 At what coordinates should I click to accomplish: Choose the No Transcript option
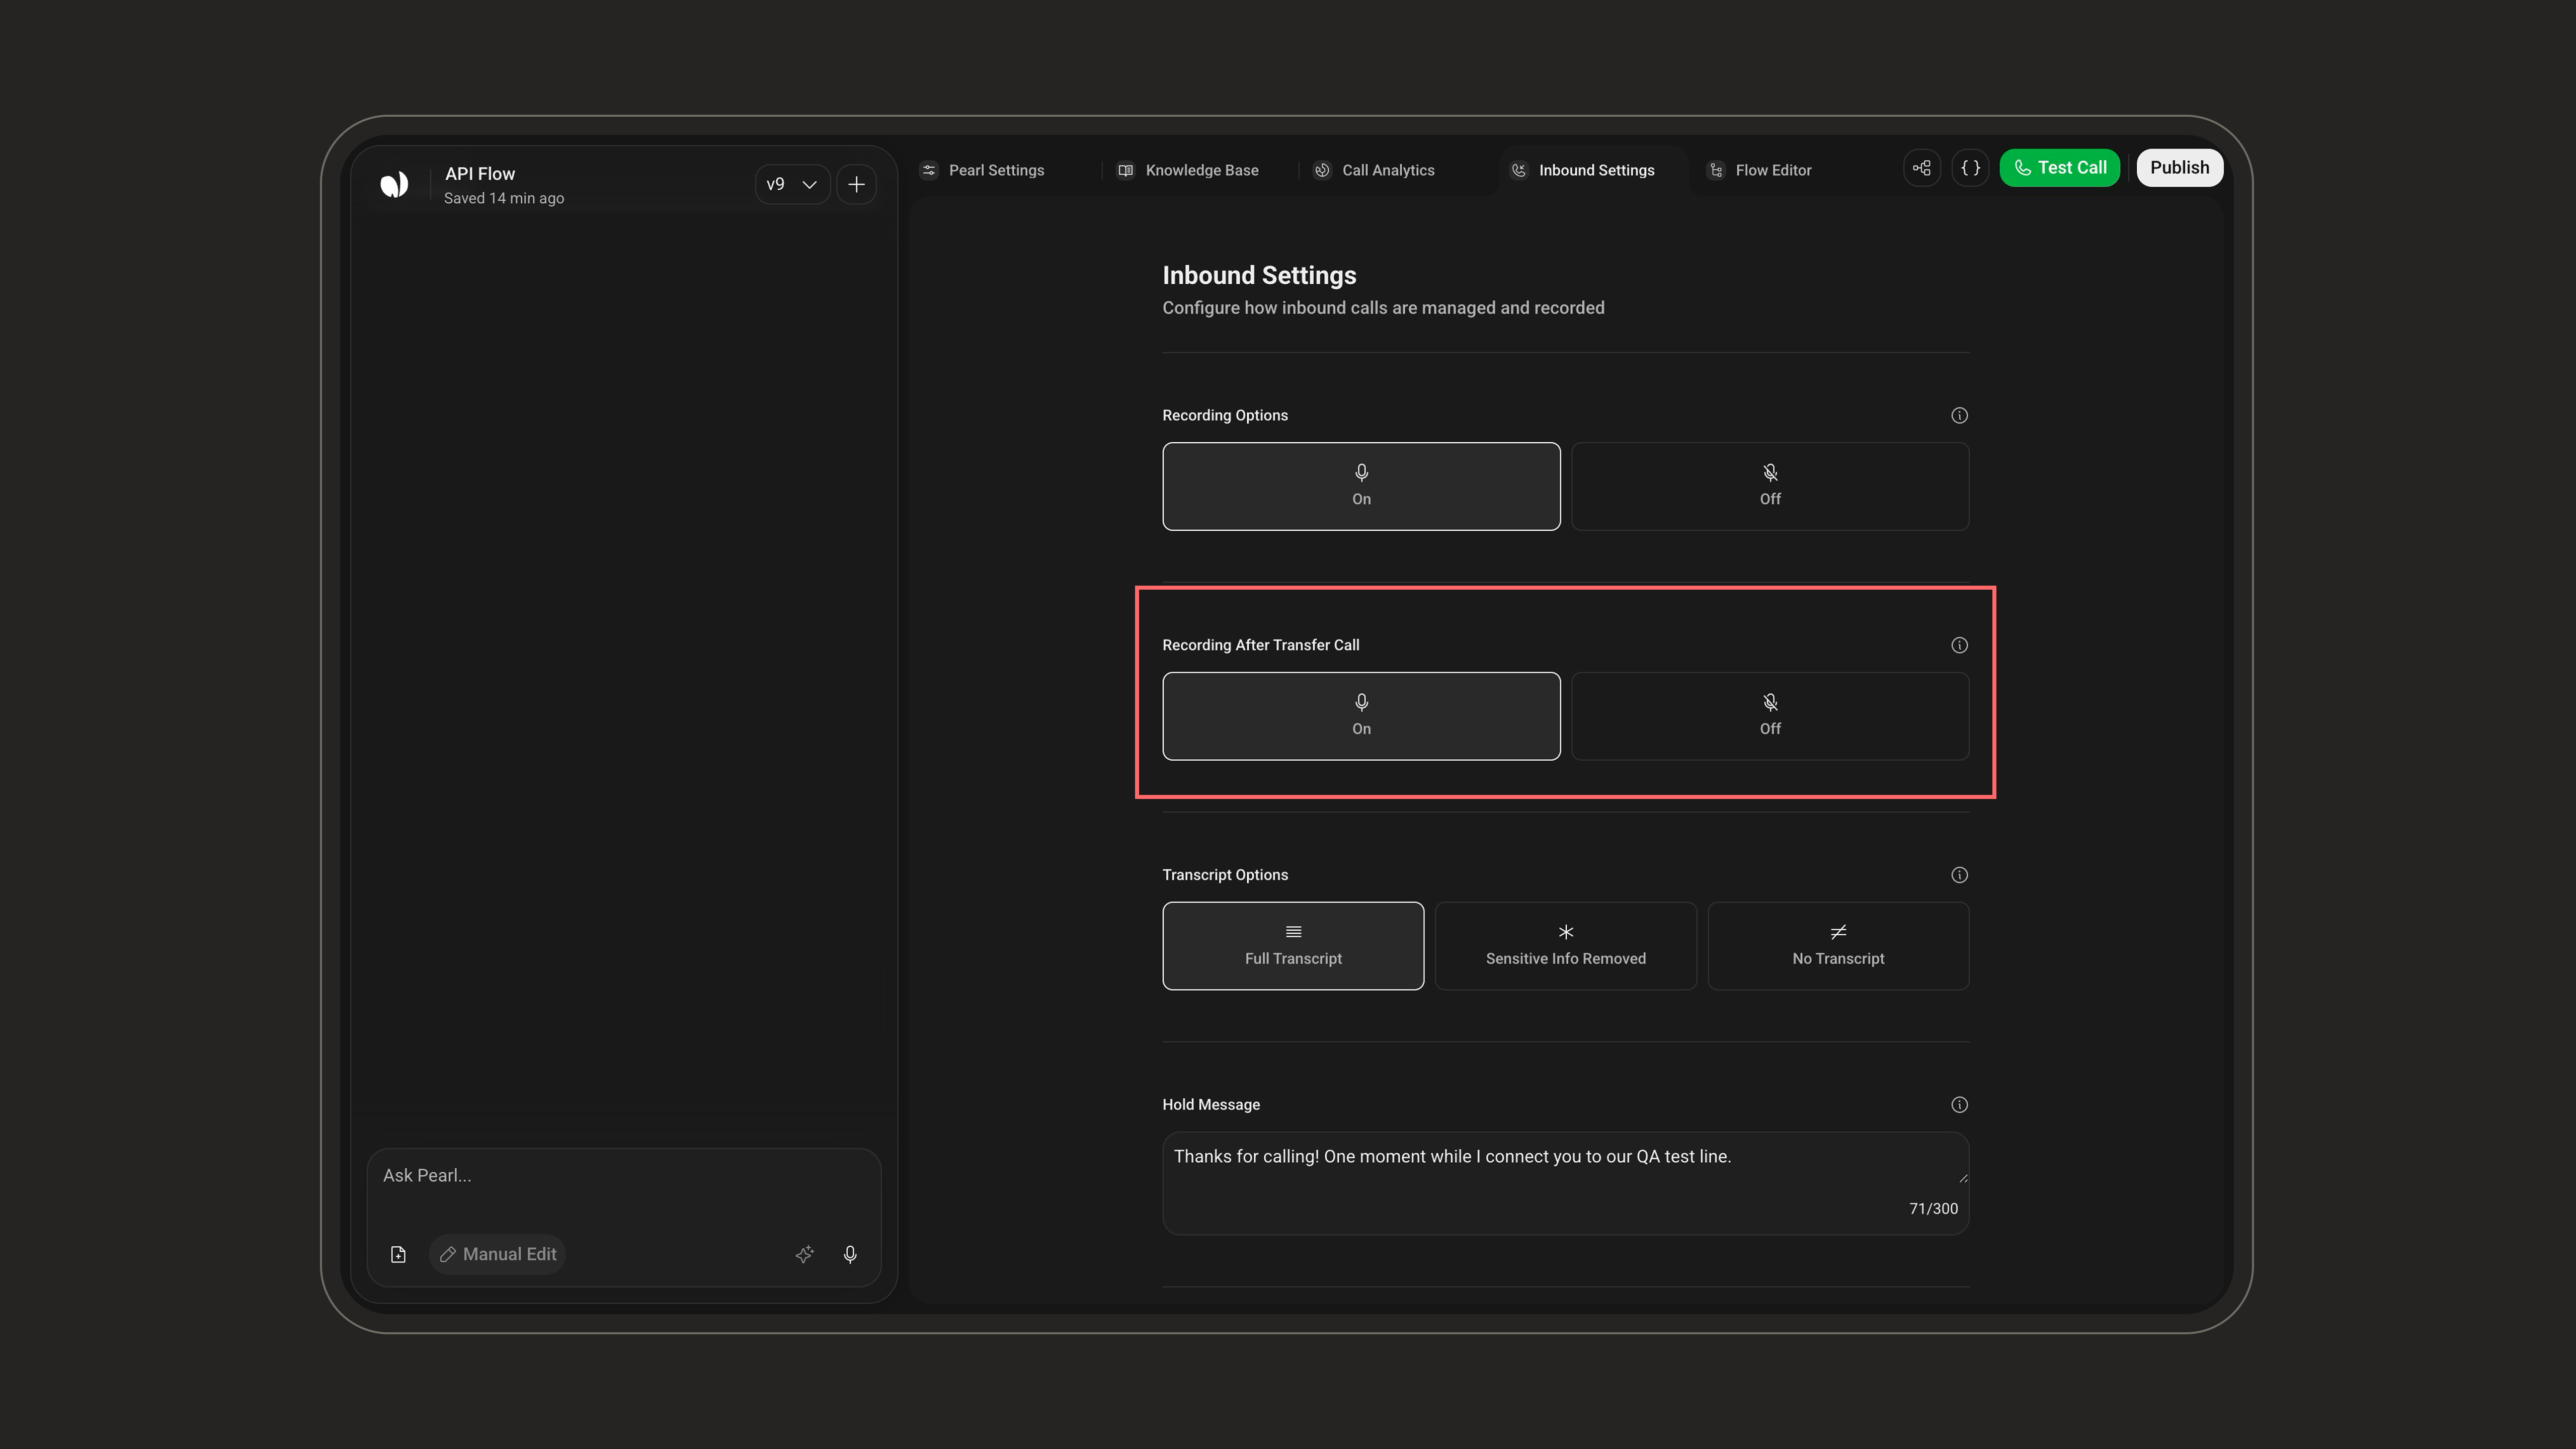(x=1838, y=946)
